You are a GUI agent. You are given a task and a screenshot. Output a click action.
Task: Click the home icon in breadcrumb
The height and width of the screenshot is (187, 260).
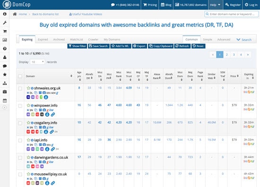15,14
